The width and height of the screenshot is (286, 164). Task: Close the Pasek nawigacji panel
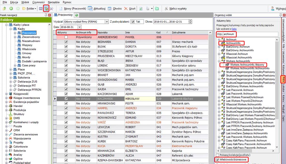[x=49, y=15]
